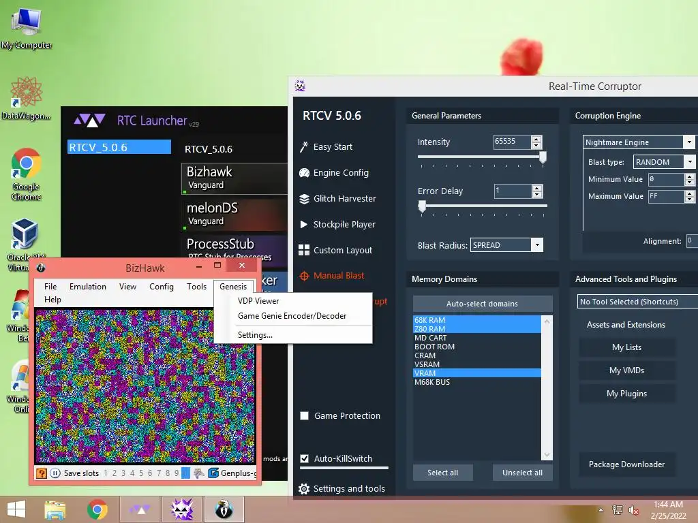Choose VDP Viewer from Genesis menu
This screenshot has width=698, height=523.
tap(293, 301)
